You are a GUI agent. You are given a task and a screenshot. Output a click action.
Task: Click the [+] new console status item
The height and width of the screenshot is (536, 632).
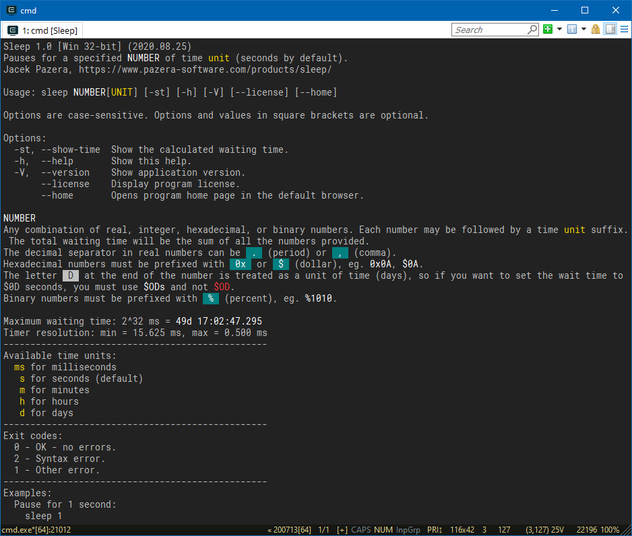[x=342, y=530]
